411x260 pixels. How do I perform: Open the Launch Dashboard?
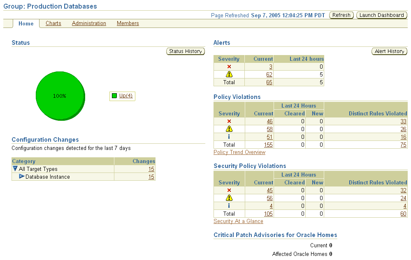point(381,15)
